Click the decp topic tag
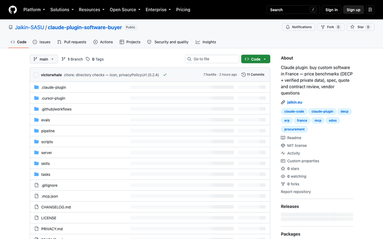Viewport: 383px width, 239px height. (344, 111)
